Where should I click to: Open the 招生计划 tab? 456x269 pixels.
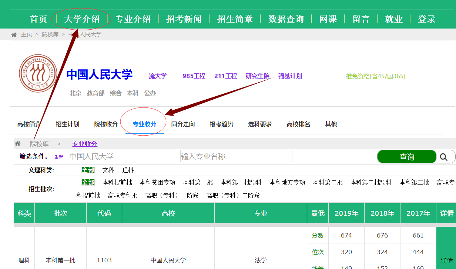click(x=67, y=124)
